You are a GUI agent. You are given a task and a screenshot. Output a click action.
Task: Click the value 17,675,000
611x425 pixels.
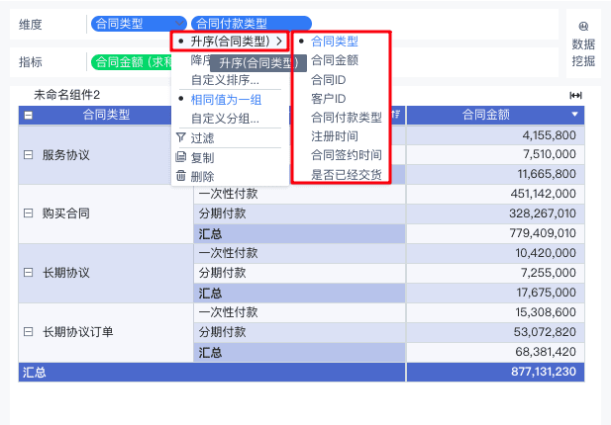click(546, 292)
